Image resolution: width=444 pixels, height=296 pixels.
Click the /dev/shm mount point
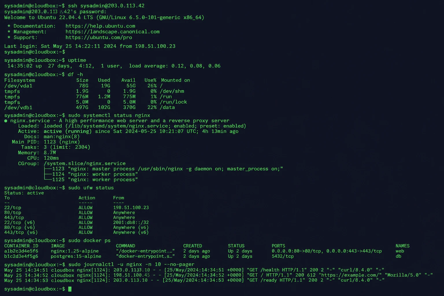pos(172,91)
